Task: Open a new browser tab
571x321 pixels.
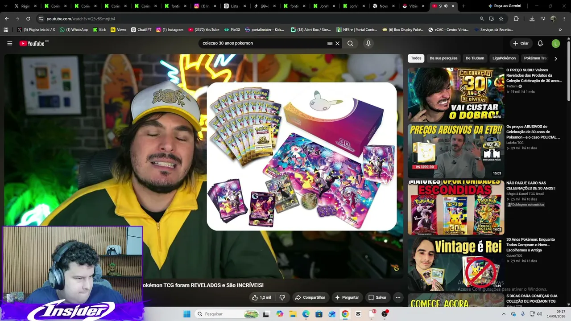Action: click(463, 6)
